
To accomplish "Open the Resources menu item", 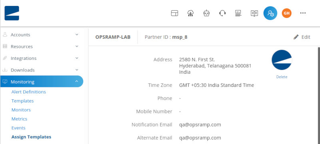I will coord(42,46).
